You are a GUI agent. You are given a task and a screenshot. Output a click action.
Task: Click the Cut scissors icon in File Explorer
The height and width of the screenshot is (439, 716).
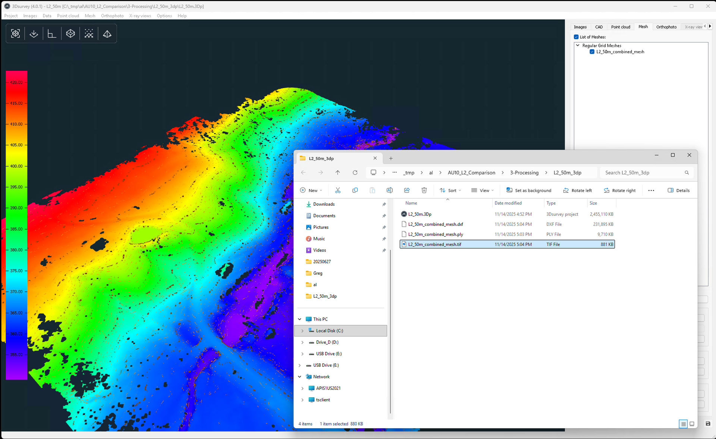[x=338, y=190]
